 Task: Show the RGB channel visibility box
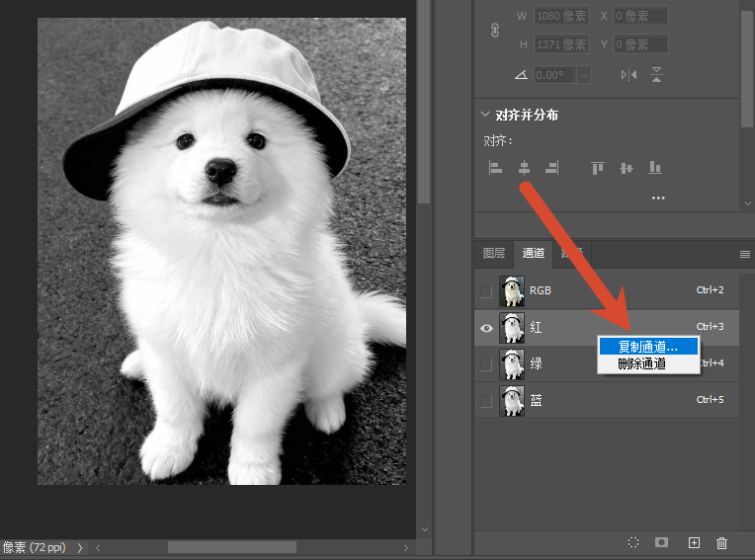pyautogui.click(x=486, y=291)
